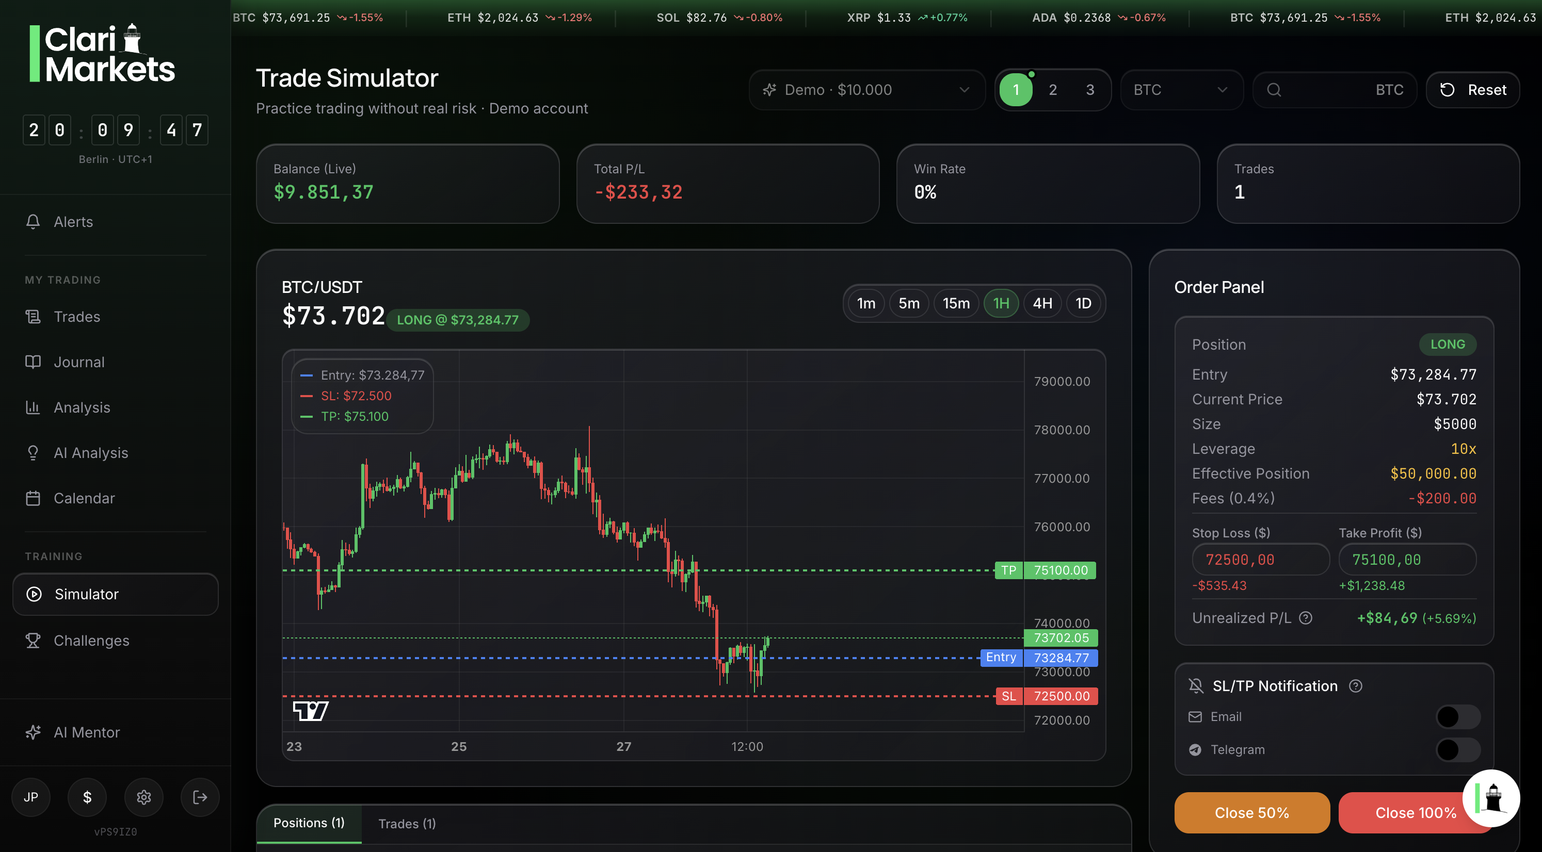
Task: Click the LONG @ $73,284.77 badge
Action: (x=457, y=320)
